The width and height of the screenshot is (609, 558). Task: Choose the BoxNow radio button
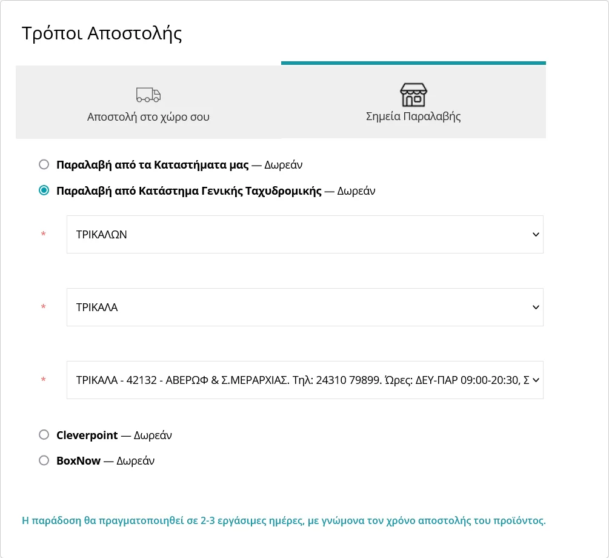(44, 460)
